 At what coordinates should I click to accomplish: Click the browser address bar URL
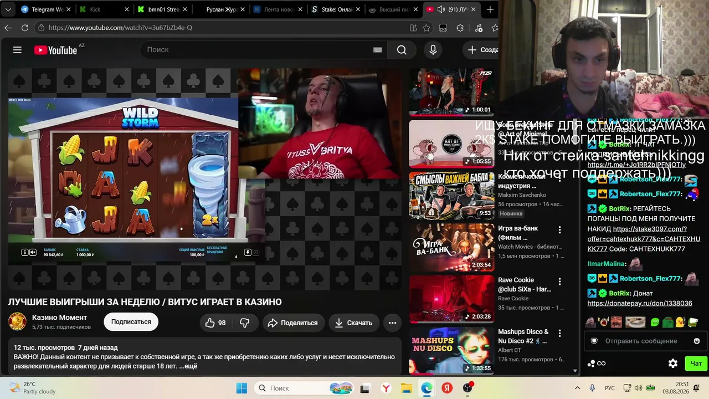120,28
